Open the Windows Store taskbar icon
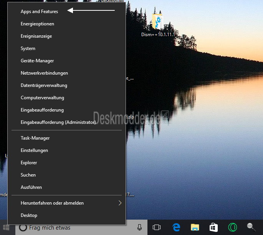The image size is (263, 235). point(213,228)
